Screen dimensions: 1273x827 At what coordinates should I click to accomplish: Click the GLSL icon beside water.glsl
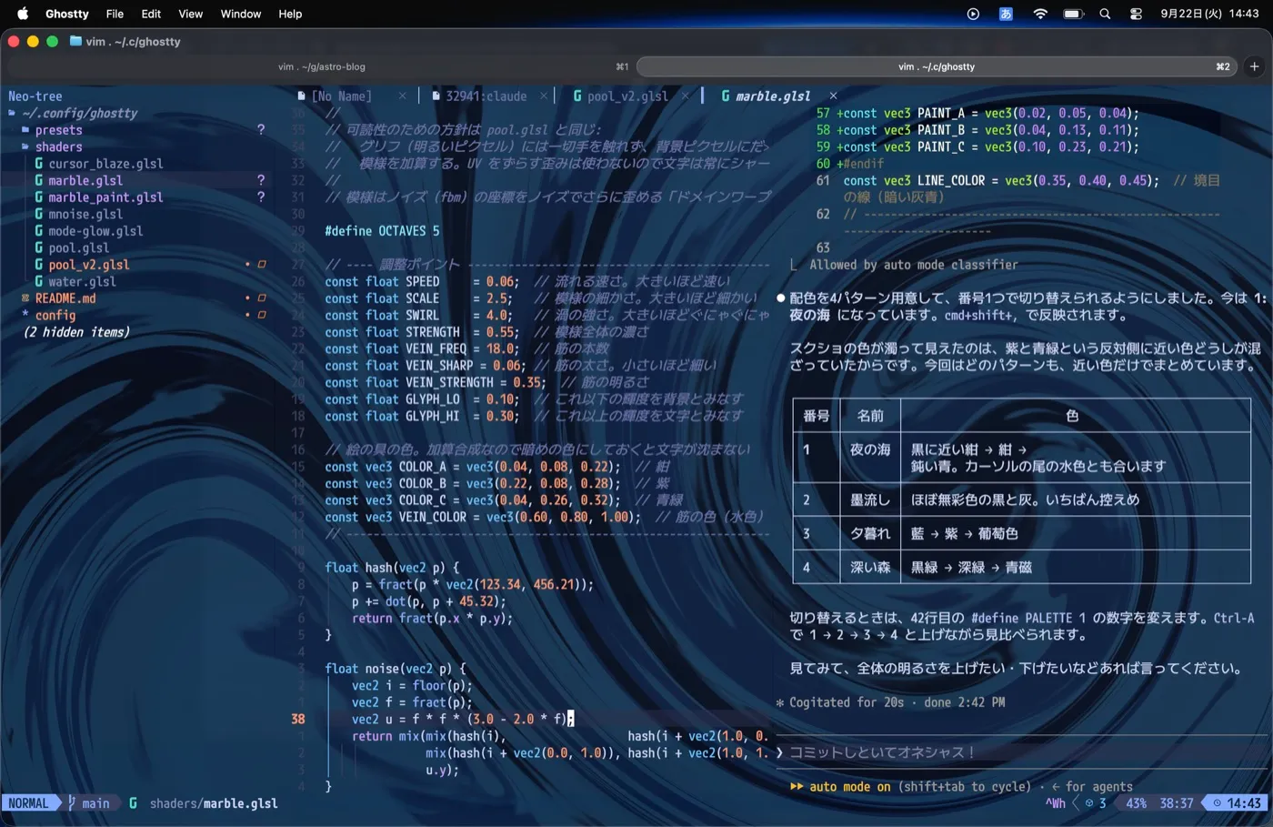(39, 281)
